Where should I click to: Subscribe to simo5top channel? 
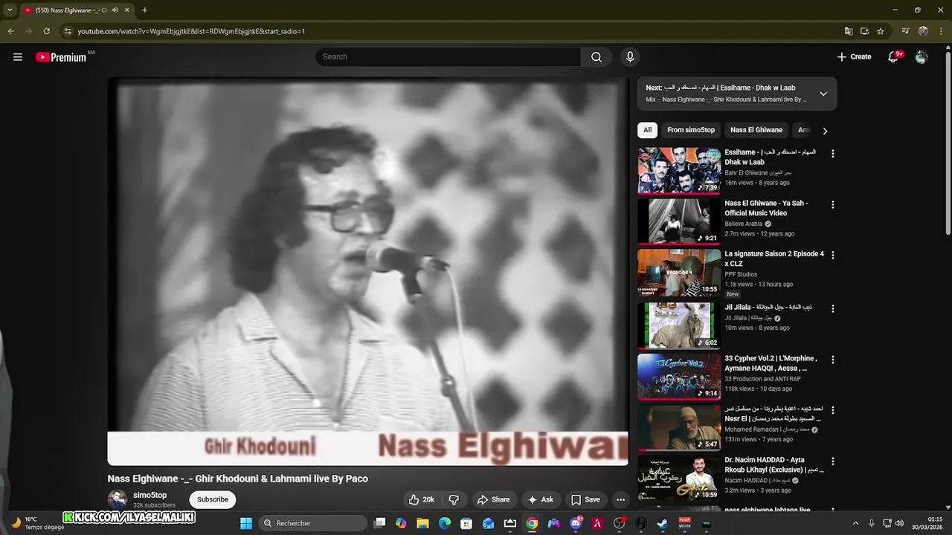point(213,499)
